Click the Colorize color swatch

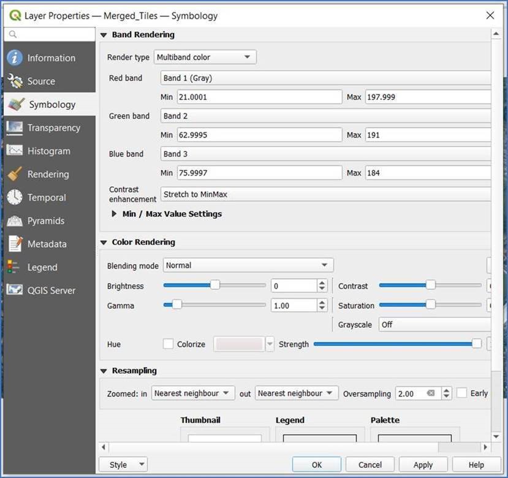tap(240, 344)
